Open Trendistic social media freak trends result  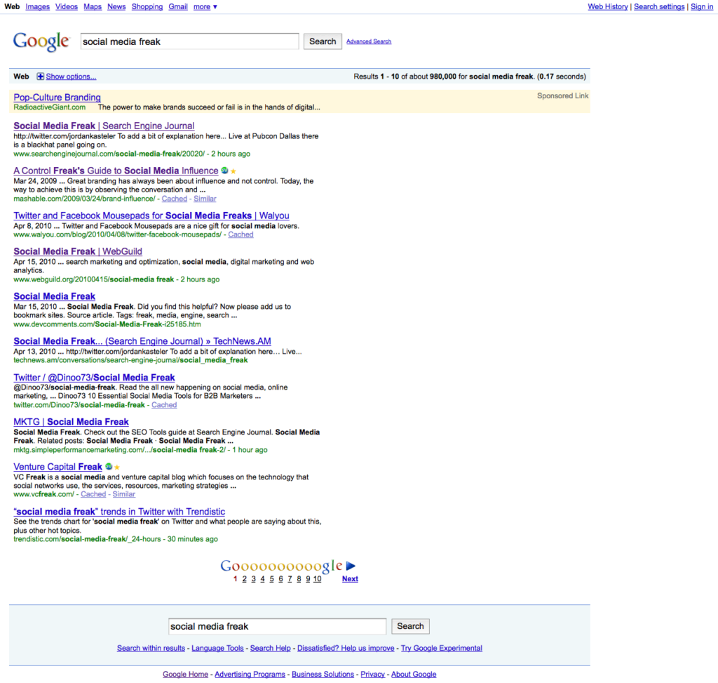coord(119,512)
